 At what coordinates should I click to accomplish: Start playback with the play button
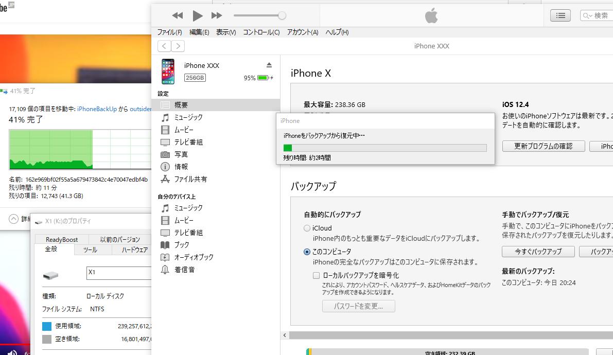pyautogui.click(x=198, y=15)
